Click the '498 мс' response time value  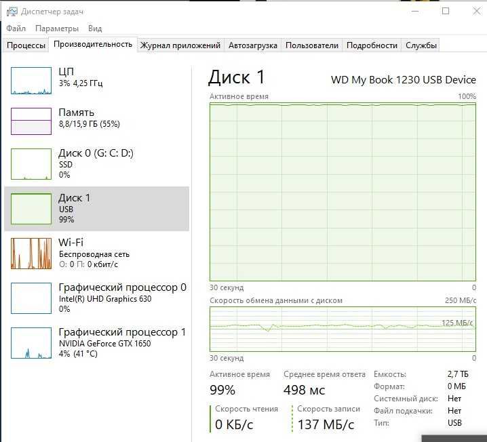point(304,390)
